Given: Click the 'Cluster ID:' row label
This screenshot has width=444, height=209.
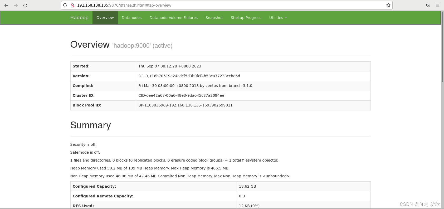Looking at the screenshot, I should tap(84, 95).
